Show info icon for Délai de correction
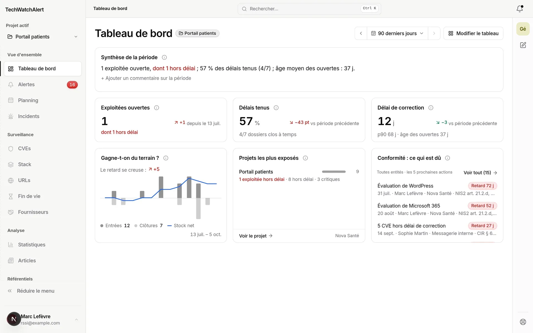 [x=431, y=108]
